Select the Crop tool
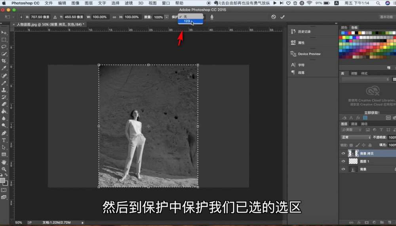Image resolution: width=396 pixels, height=226 pixels. coord(4,61)
